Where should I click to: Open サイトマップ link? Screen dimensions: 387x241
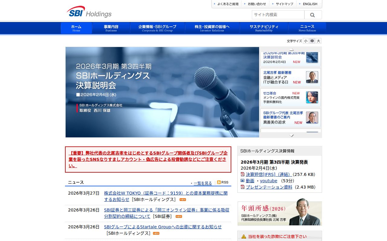coord(283,4)
